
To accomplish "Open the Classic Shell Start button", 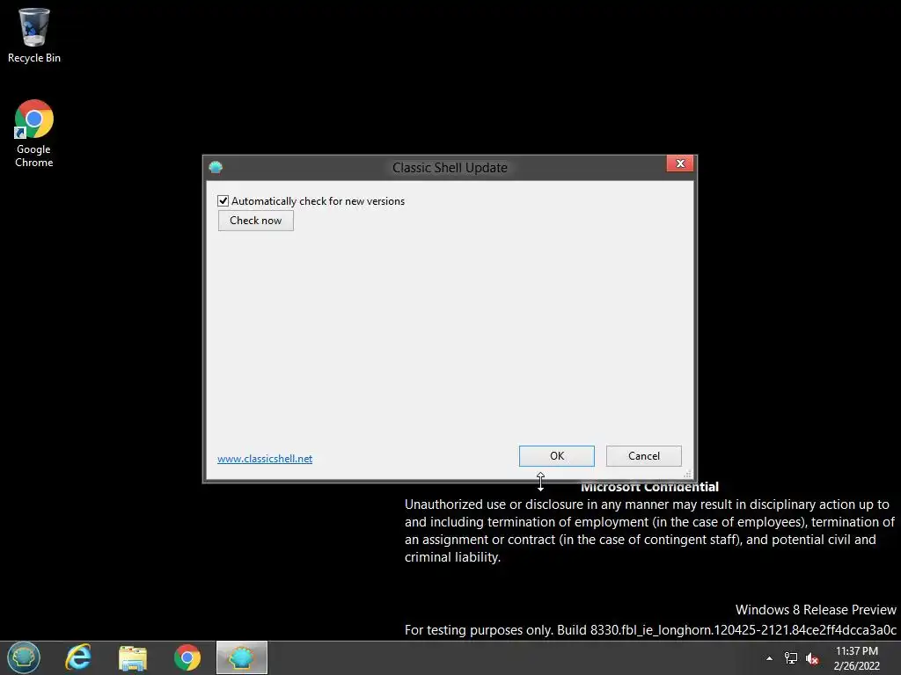I will click(24, 657).
